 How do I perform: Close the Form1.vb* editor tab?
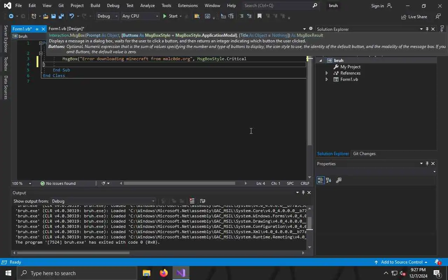tap(43, 29)
